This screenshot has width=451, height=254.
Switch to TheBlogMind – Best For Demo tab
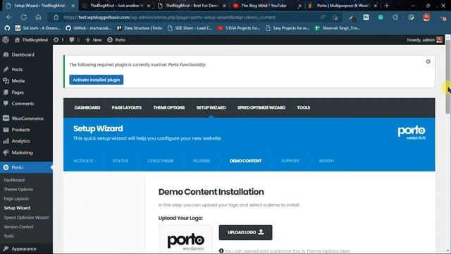click(x=192, y=6)
